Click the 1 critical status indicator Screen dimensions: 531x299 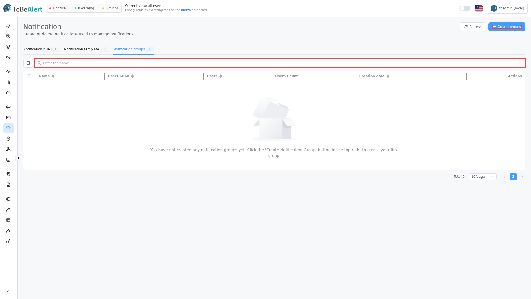pos(58,8)
